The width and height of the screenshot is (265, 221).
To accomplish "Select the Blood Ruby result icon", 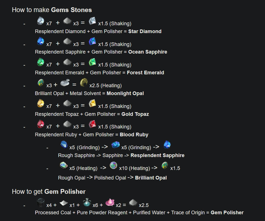I will [92, 124].
